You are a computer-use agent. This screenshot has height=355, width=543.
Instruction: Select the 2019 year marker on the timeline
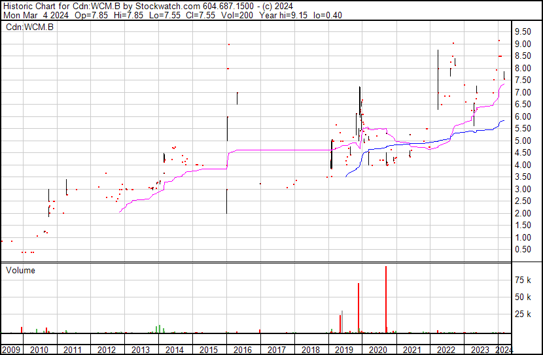pos(345,349)
